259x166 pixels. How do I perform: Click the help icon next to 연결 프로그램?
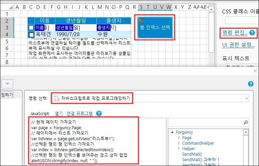click(99, 113)
